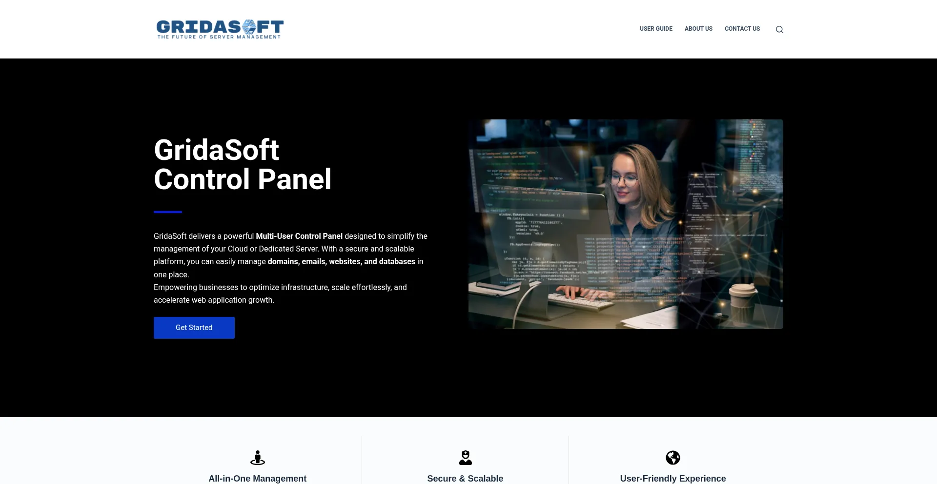Click the blue divider line below the title
This screenshot has width=937, height=484.
168,212
